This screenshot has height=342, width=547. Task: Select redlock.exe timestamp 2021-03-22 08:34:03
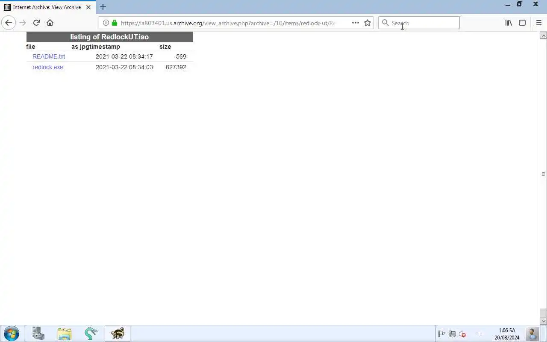tap(124, 67)
